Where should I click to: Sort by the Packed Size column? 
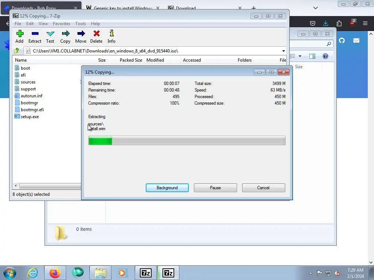[x=126, y=60]
